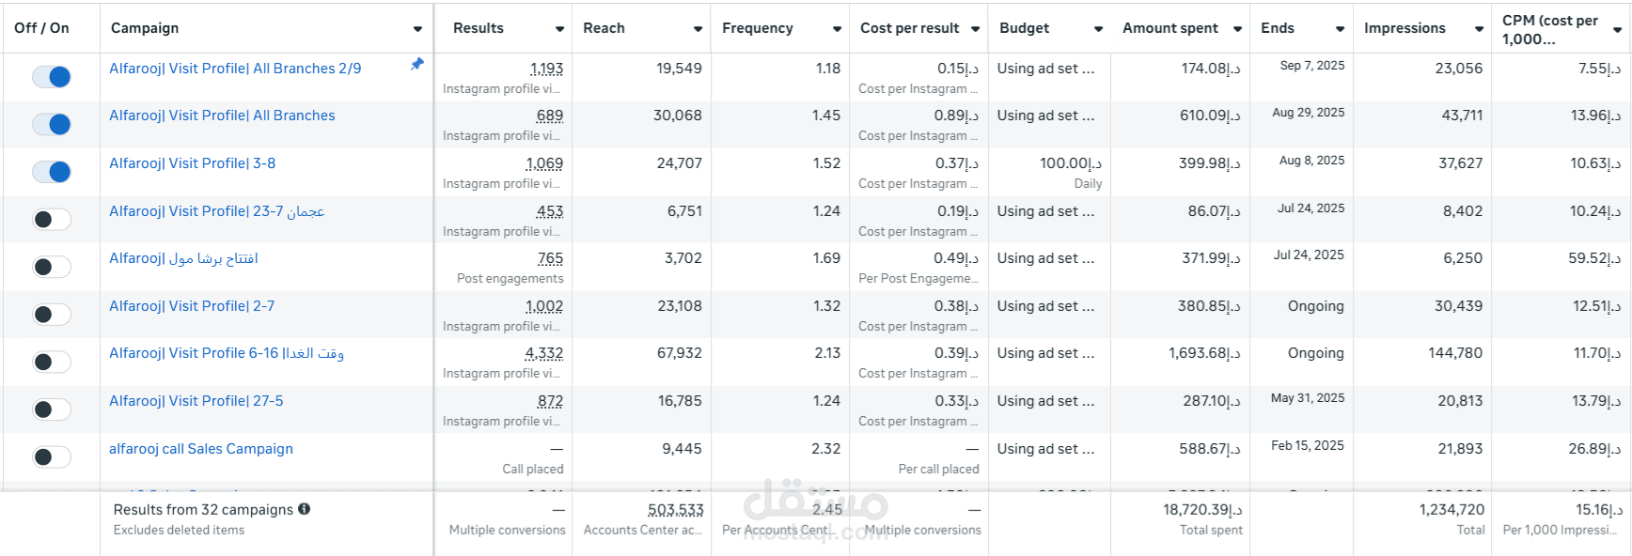Click the Alfarooj Visit Profile 27-5 campaign name

(196, 401)
